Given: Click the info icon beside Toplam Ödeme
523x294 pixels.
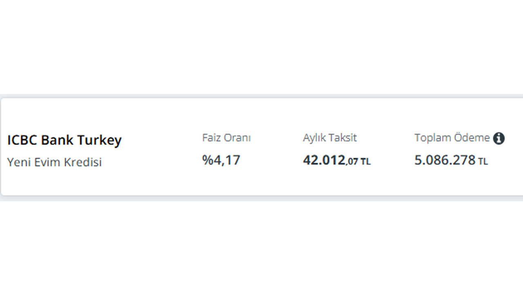Looking at the screenshot, I should pyautogui.click(x=498, y=138).
